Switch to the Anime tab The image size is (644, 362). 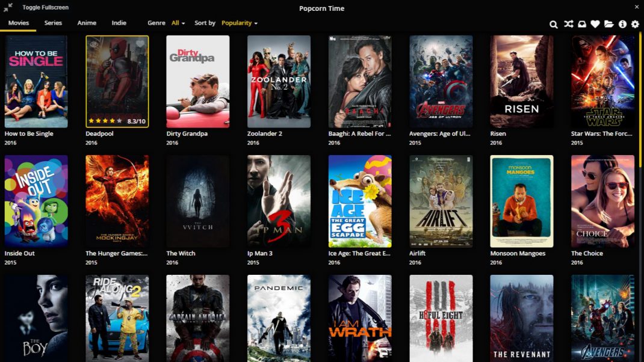pos(87,23)
